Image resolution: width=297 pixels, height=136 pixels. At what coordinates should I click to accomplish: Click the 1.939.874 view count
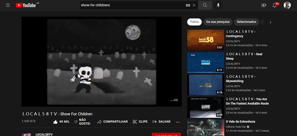point(29,121)
